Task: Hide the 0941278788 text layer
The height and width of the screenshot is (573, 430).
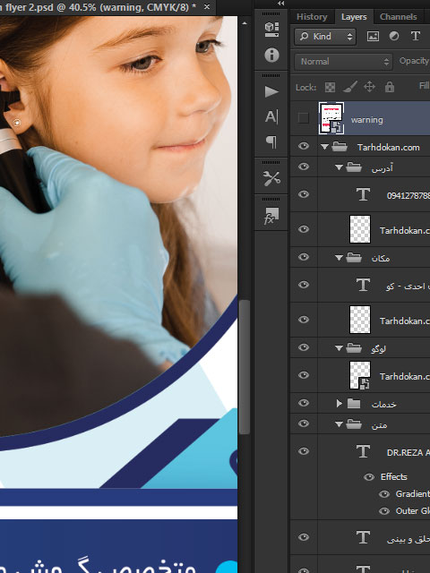Action: point(304,194)
